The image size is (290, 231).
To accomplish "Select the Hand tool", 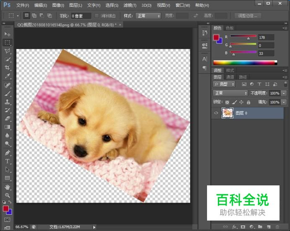I will pos(8,187).
